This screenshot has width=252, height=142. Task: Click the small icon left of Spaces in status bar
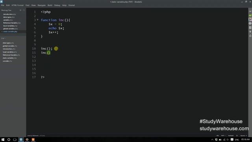click(237, 136)
